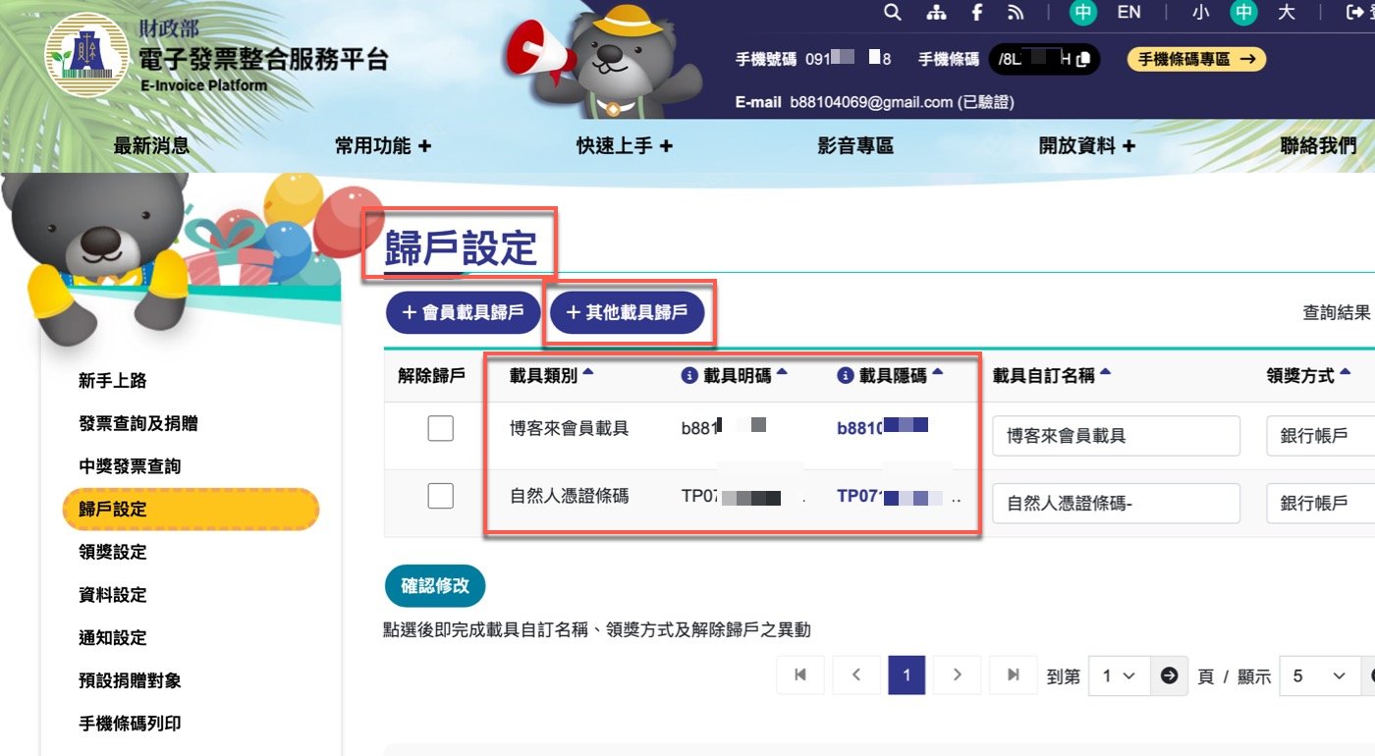
Task: Check 解除歸戶 box for 博客來會員載具
Action: [441, 428]
